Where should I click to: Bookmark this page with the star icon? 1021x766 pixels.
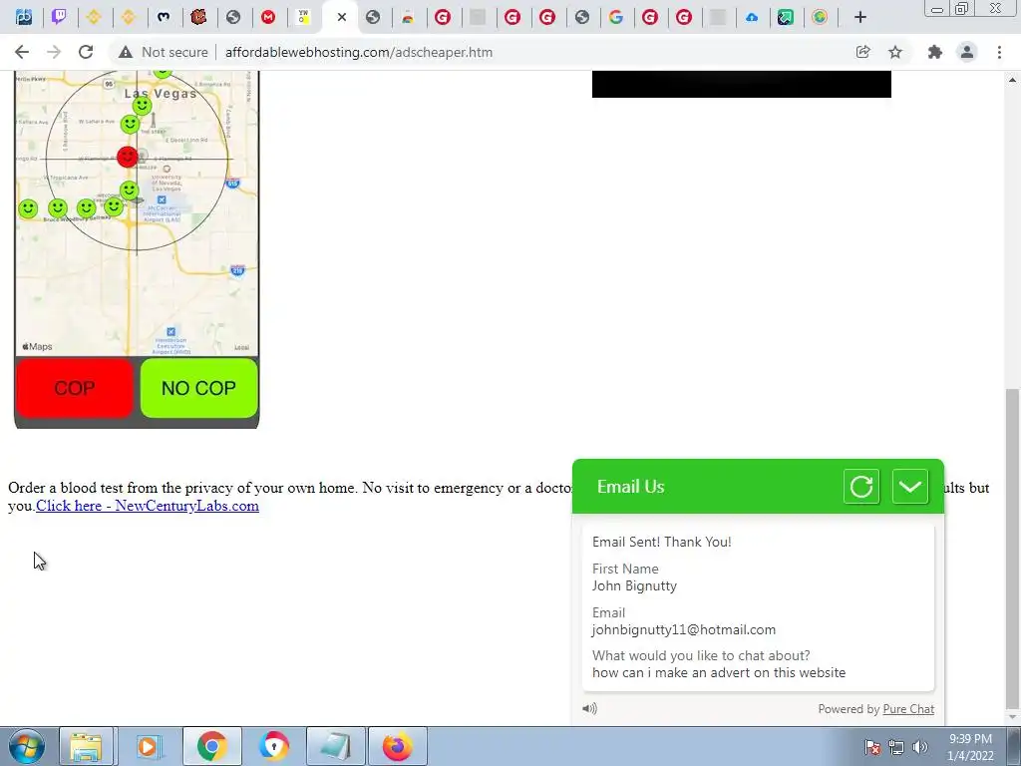click(x=895, y=52)
